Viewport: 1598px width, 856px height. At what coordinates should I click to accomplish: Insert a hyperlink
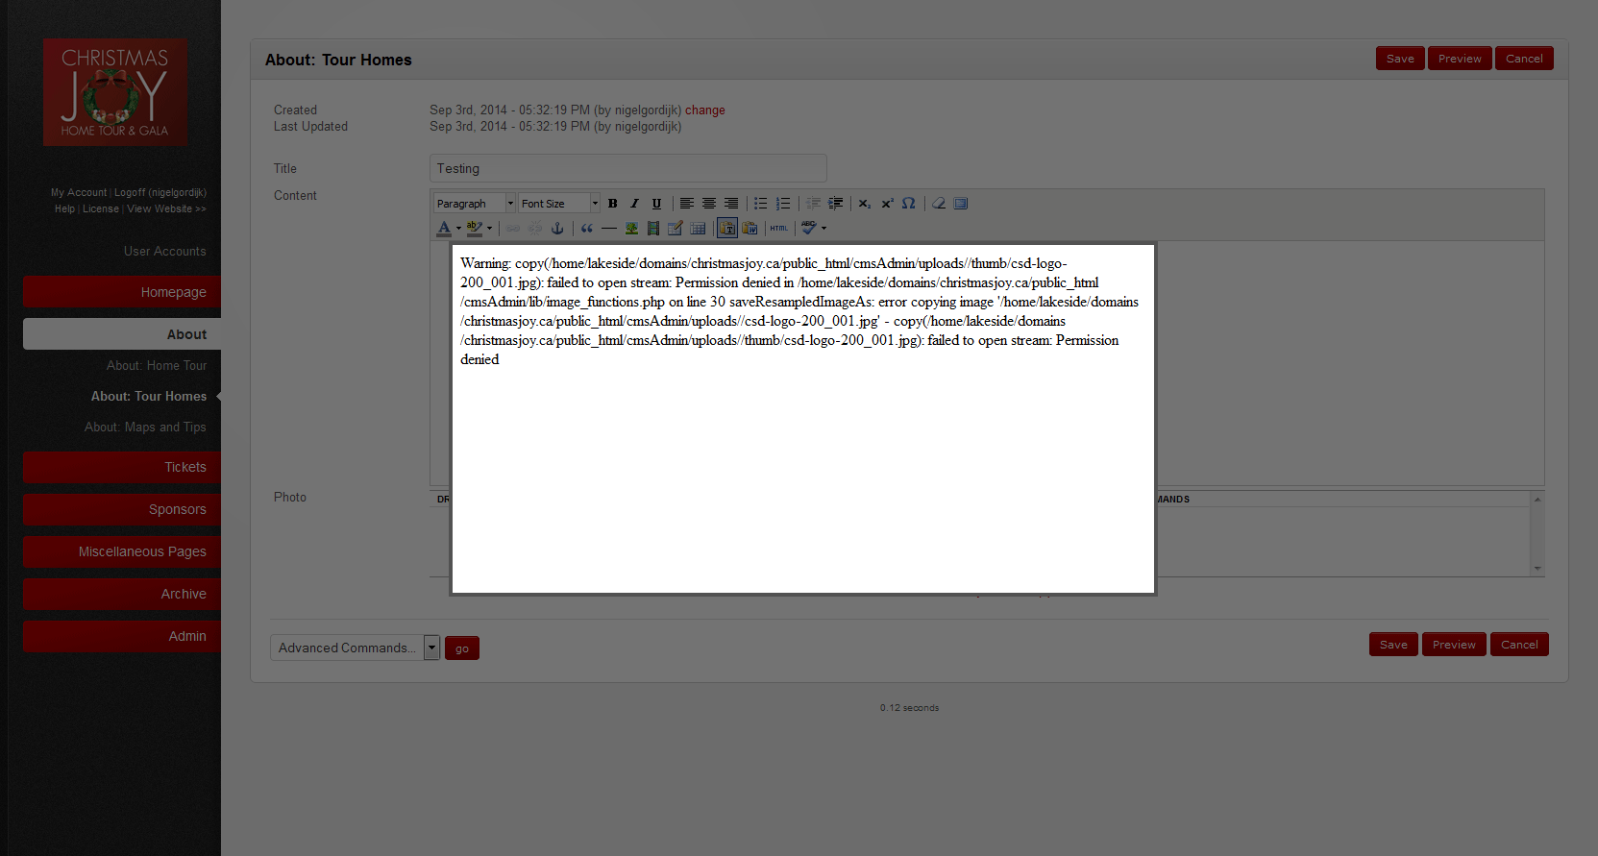point(513,229)
